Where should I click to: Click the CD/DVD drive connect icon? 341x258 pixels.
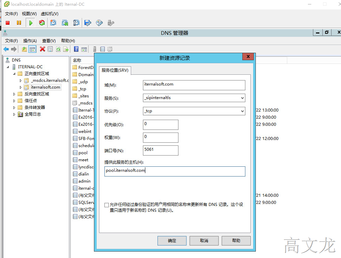(99, 23)
